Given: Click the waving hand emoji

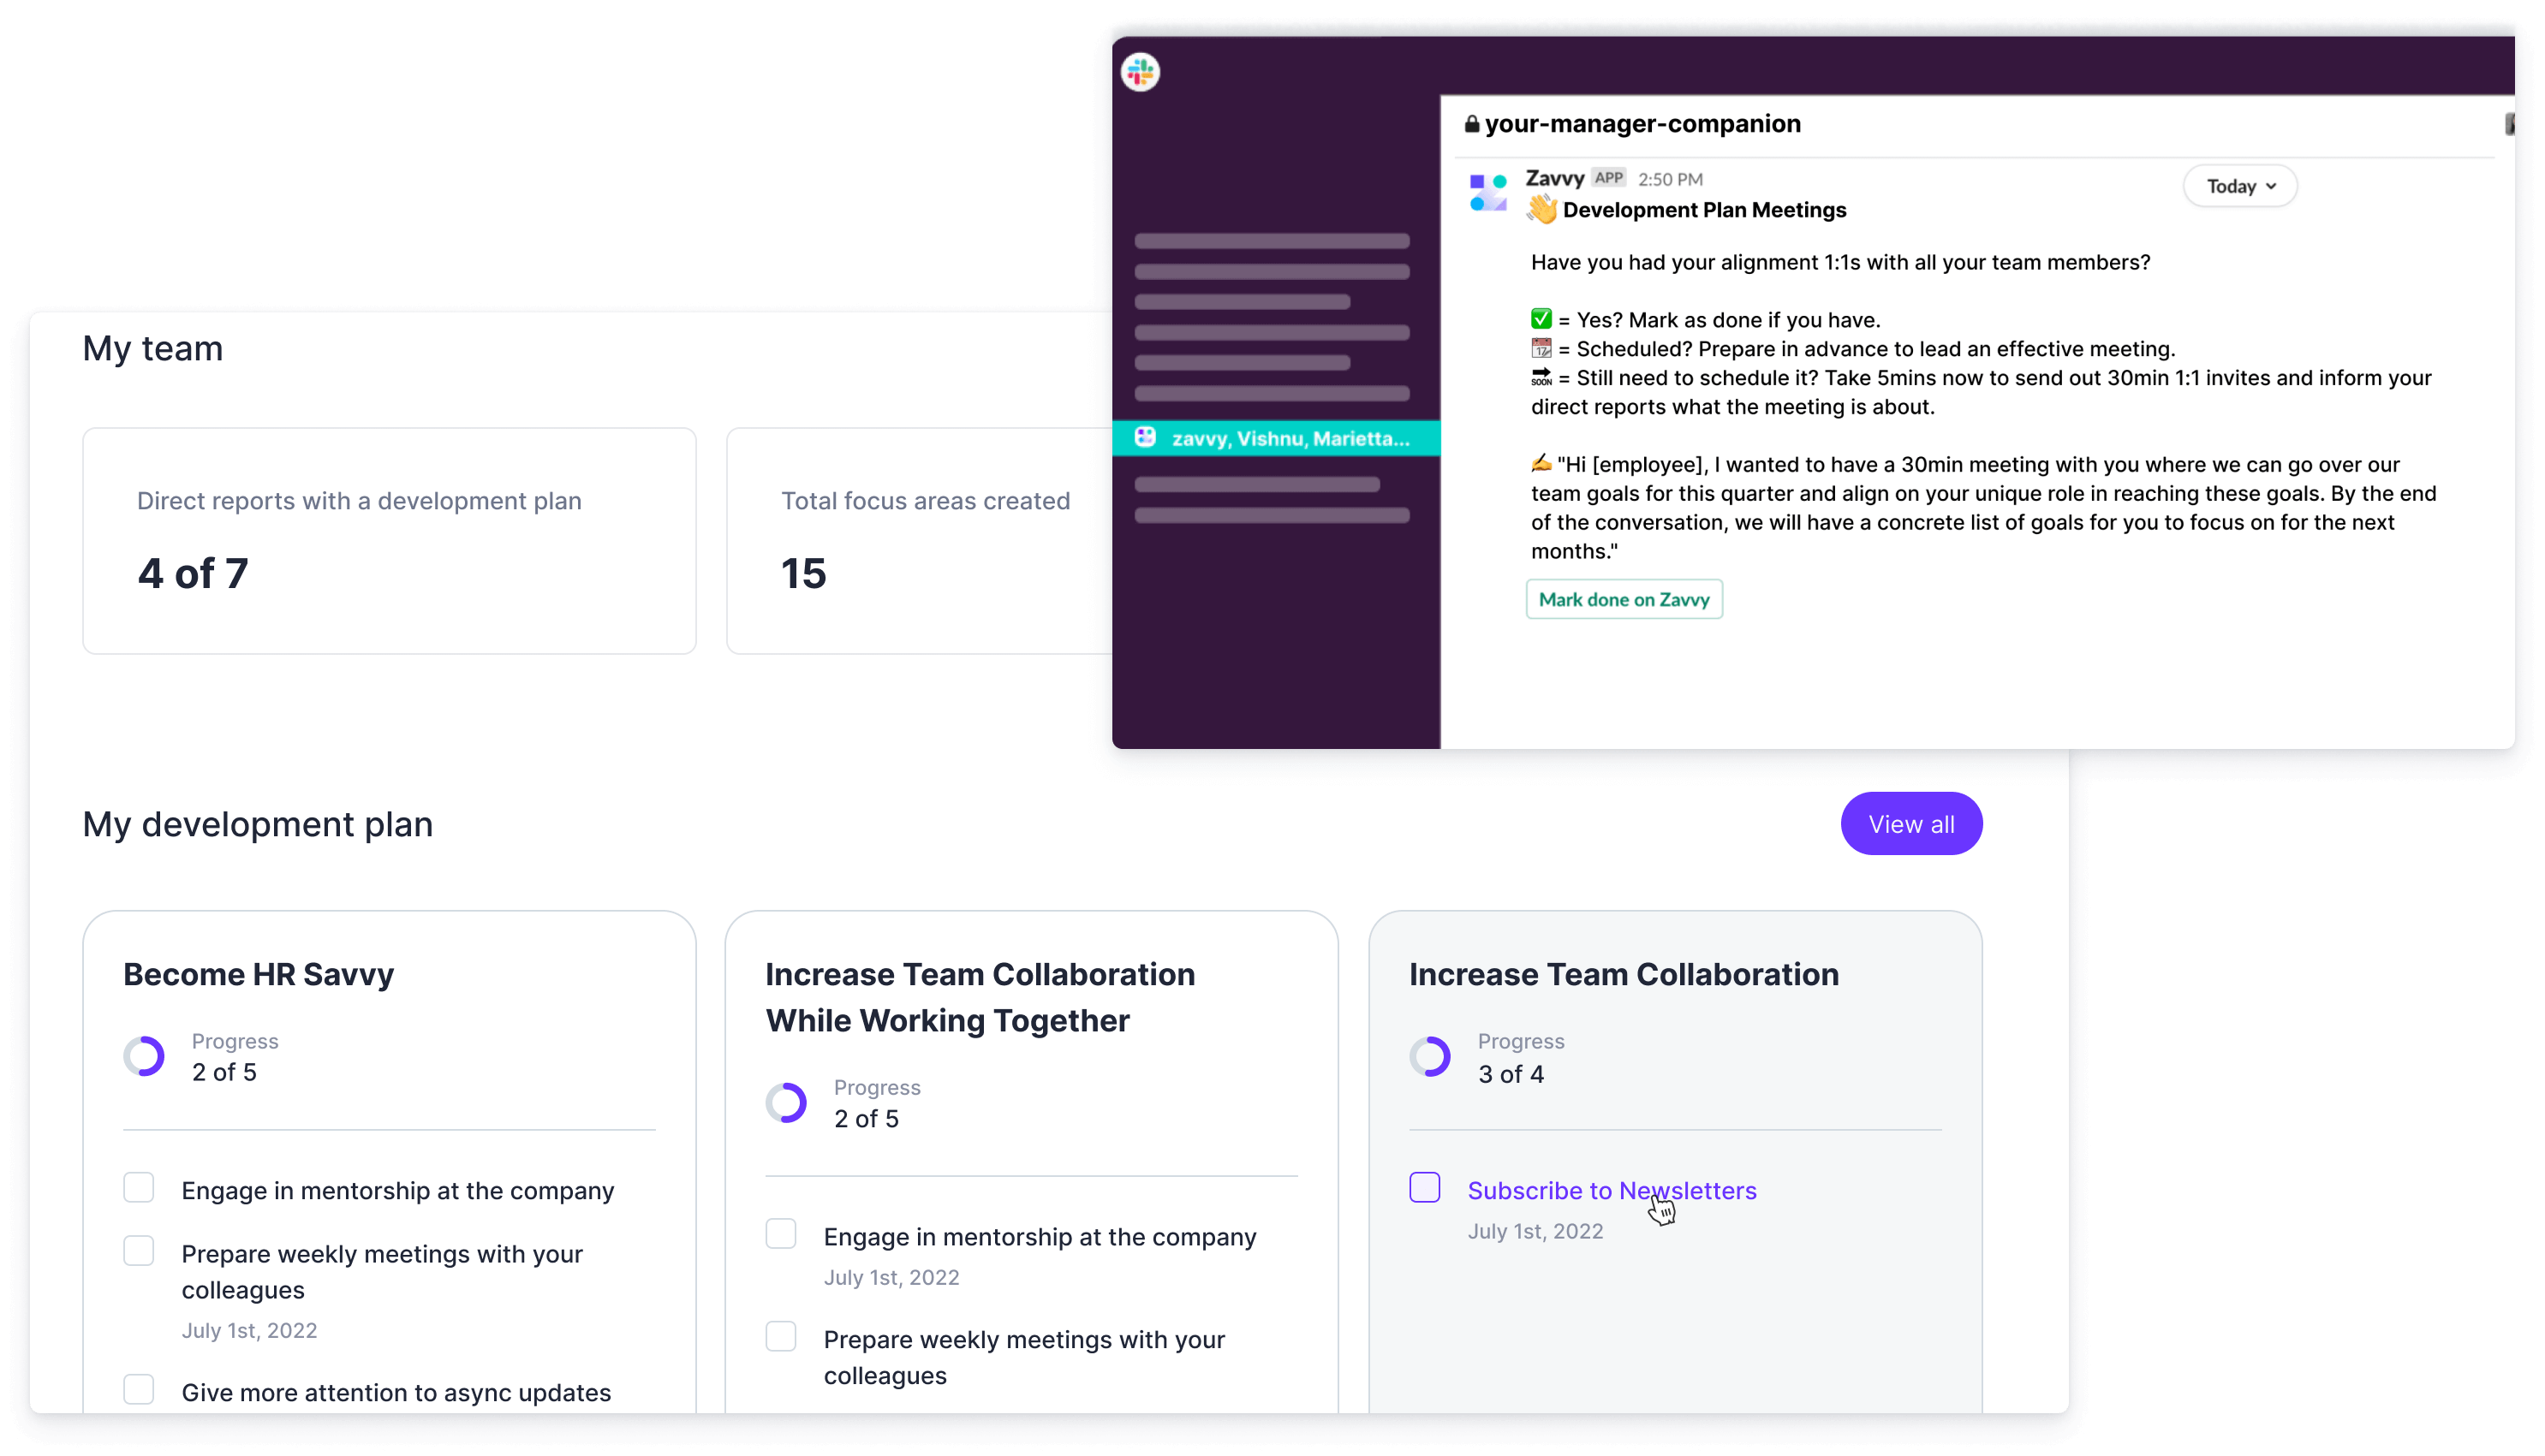Looking at the screenshot, I should pyautogui.click(x=1541, y=209).
